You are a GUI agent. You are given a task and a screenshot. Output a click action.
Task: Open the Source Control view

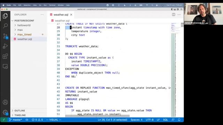click(5, 36)
